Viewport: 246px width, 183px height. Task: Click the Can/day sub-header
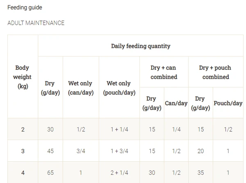176,103
